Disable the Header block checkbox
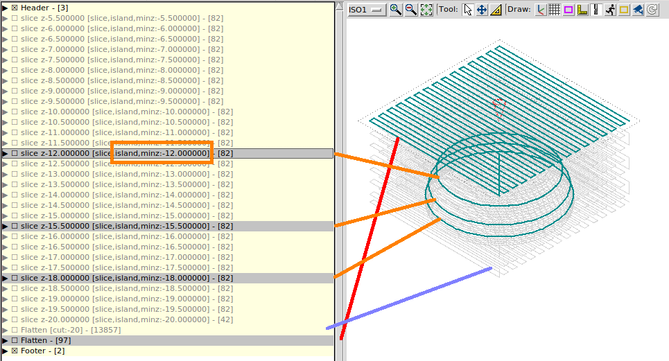 (15, 8)
